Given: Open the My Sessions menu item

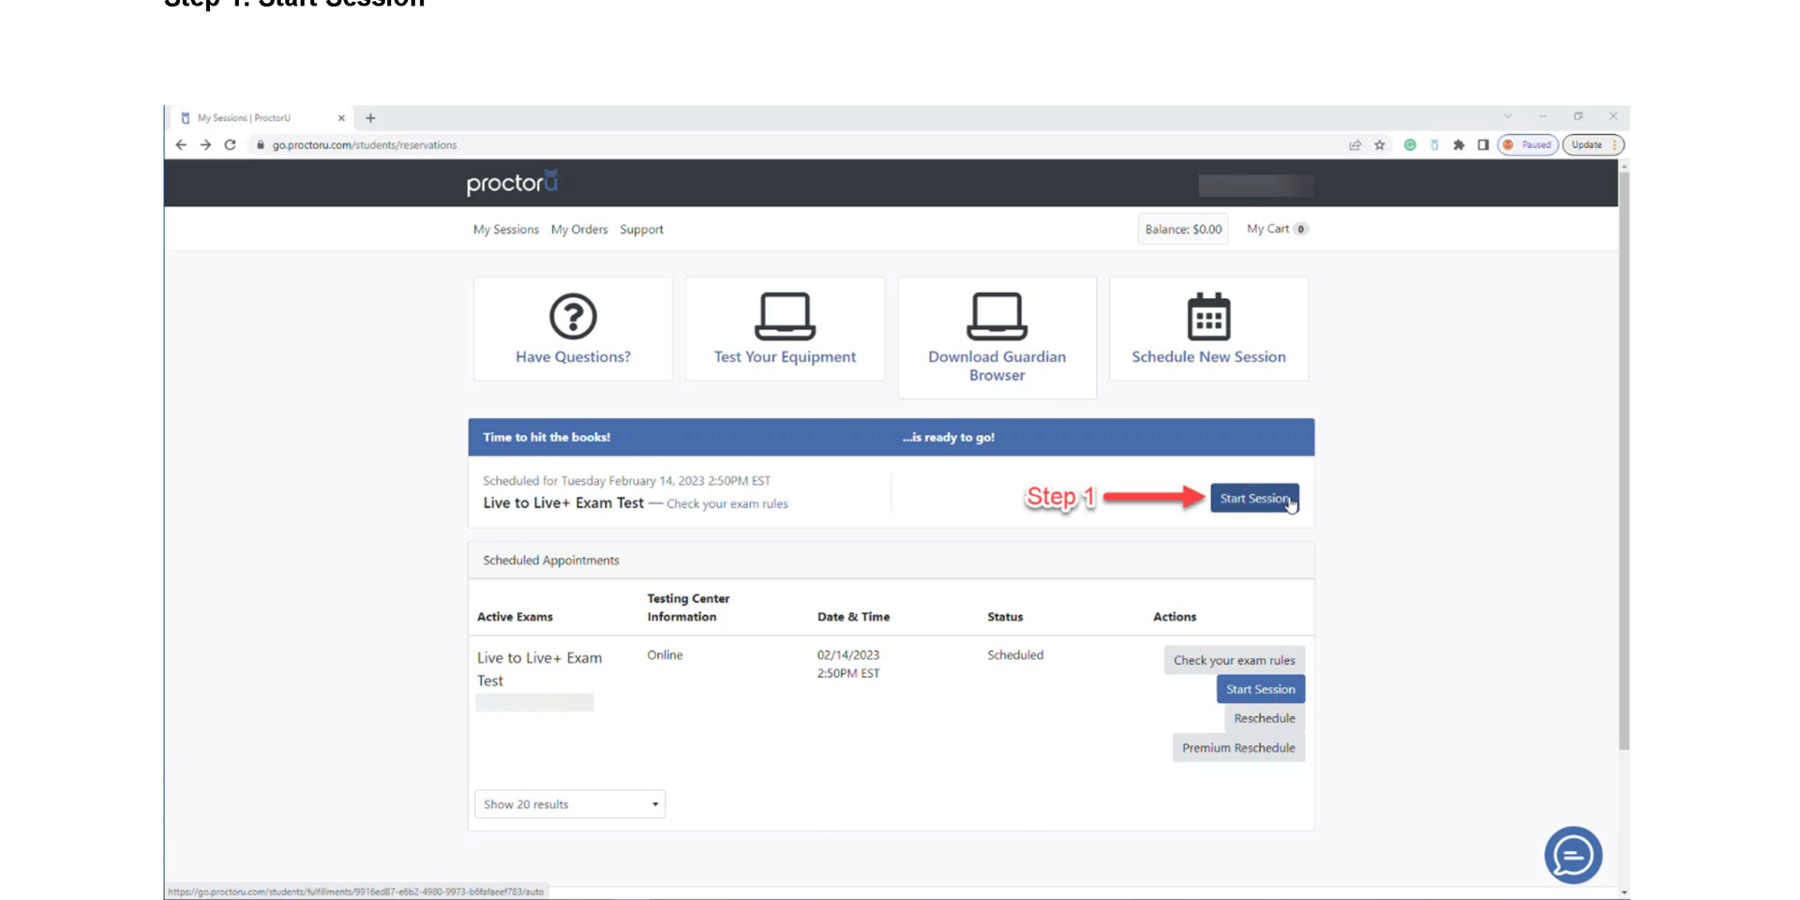Looking at the screenshot, I should (505, 230).
